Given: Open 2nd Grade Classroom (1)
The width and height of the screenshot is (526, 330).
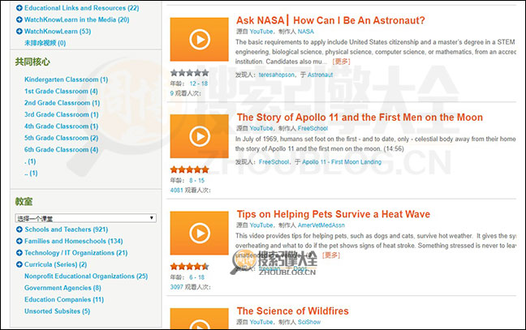Looking at the screenshot, I should tap(62, 103).
